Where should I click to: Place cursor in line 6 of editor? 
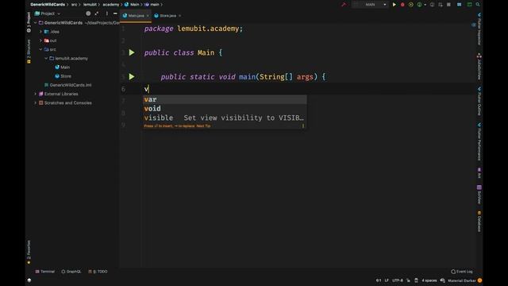pyautogui.click(x=308, y=89)
